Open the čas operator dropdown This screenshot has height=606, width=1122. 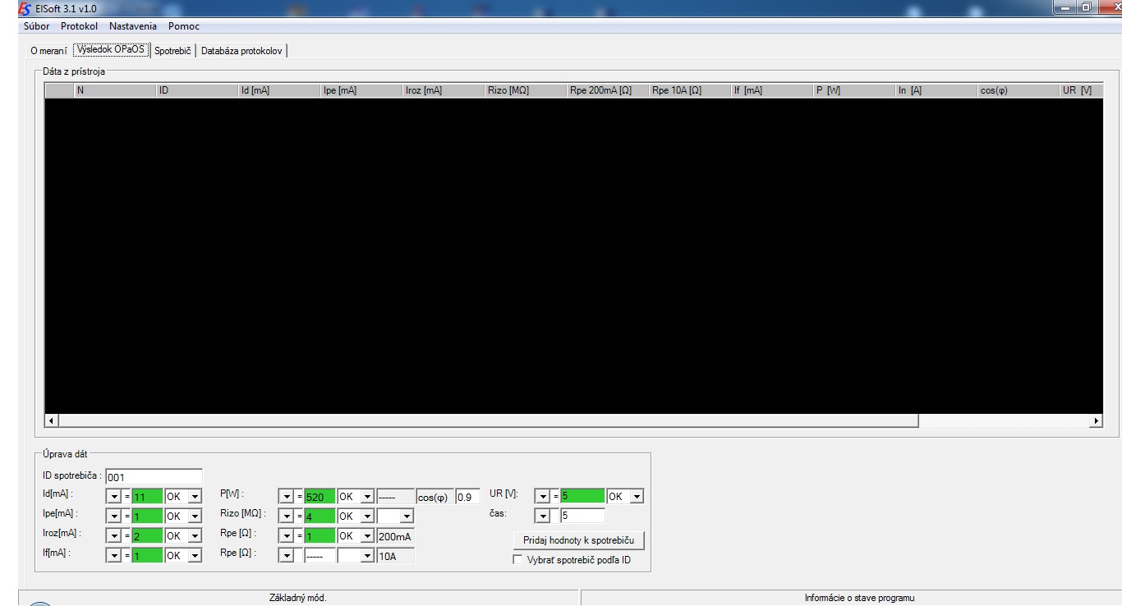(x=542, y=516)
